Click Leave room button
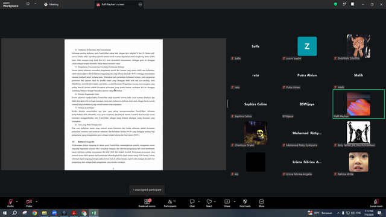Viewport: 386px width, 217px height. click(376, 203)
